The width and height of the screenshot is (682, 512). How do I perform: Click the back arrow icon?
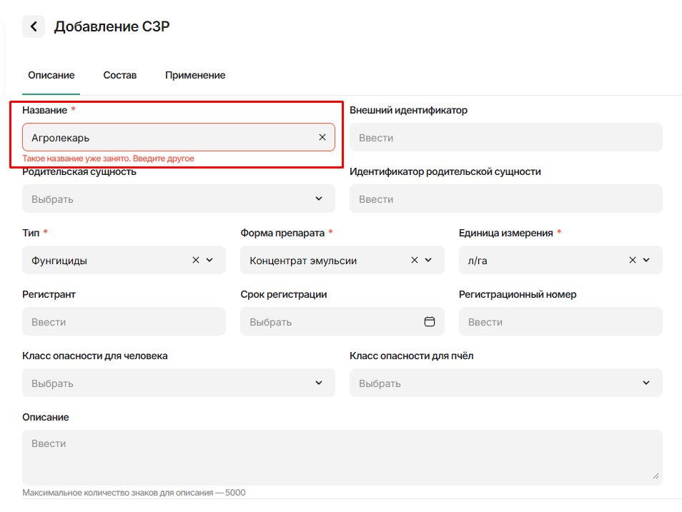[33, 26]
